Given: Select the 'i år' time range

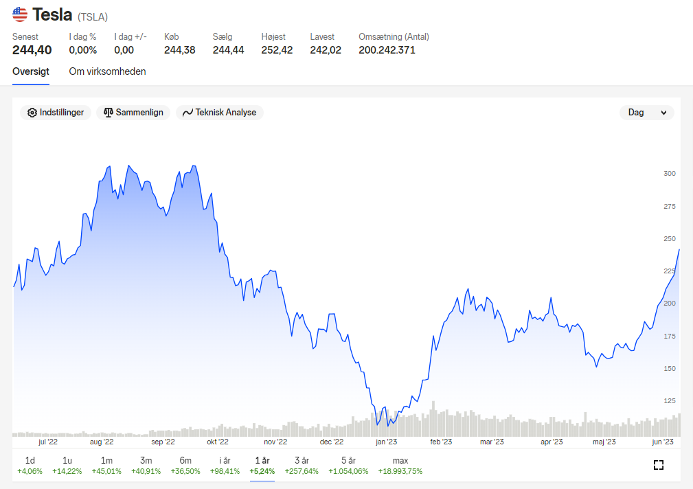Looking at the screenshot, I should point(225,466).
